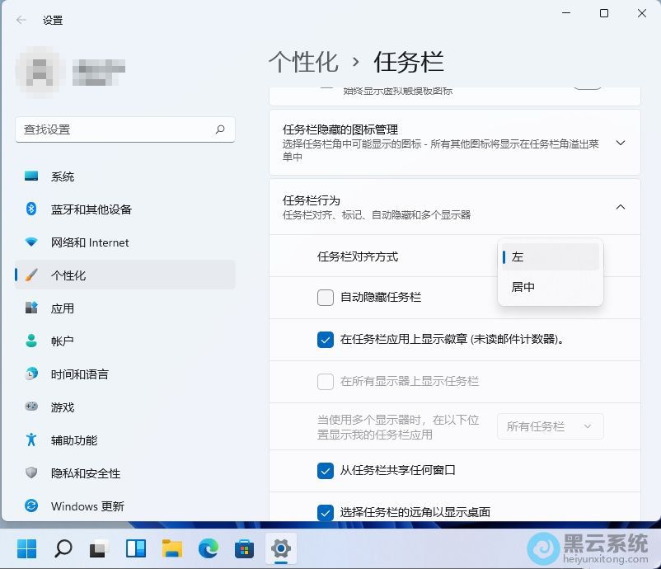The height and width of the screenshot is (569, 661).
Task: Click the search magnifier icon in settings
Action: tap(220, 129)
